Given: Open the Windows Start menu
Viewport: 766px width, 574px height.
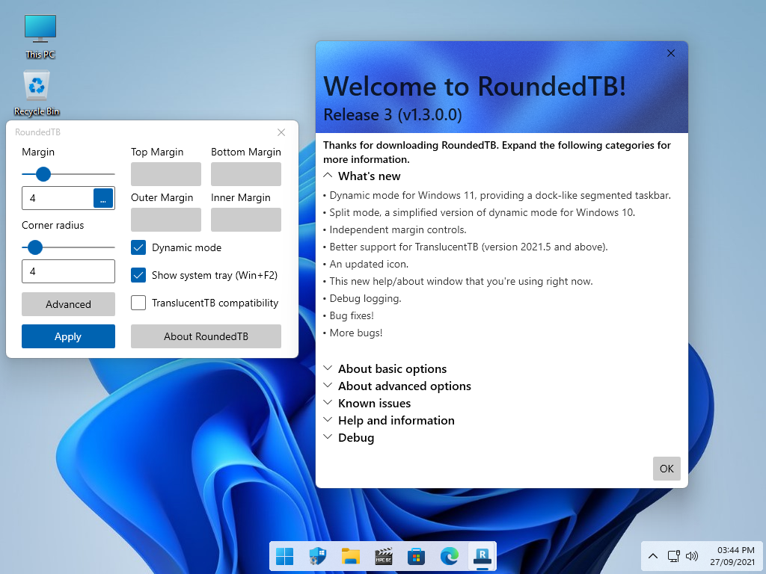Looking at the screenshot, I should 285,556.
